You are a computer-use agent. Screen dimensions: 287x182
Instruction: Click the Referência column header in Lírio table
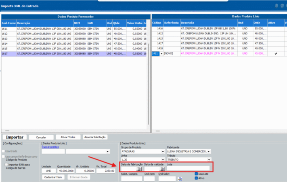pyautogui.click(x=171, y=23)
